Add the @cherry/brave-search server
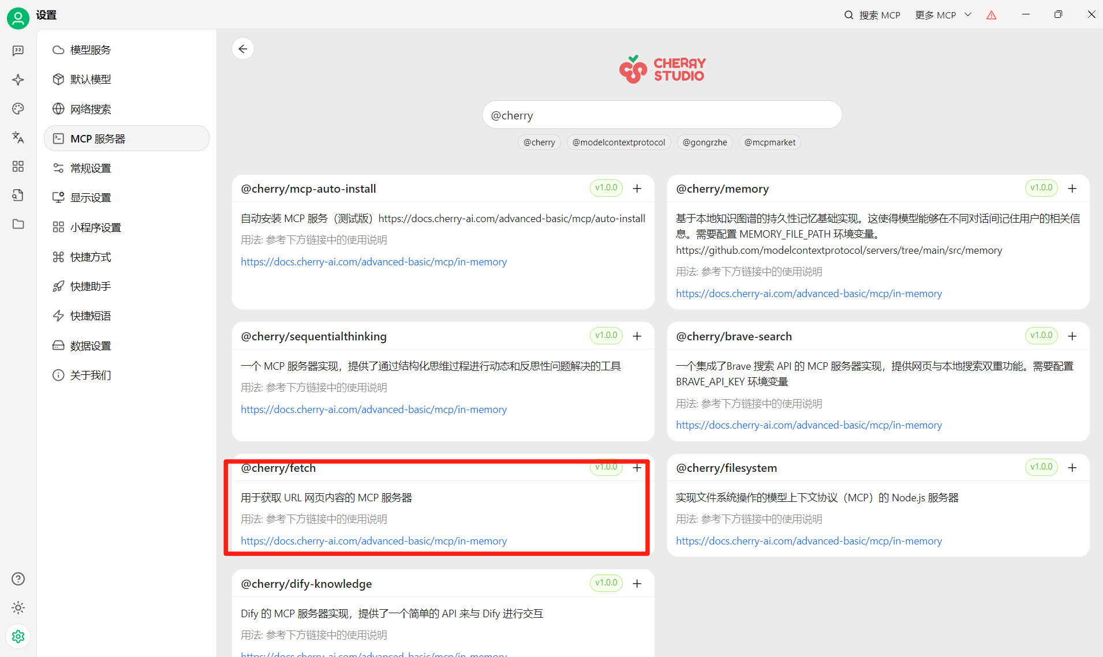The image size is (1103, 657). [1072, 336]
